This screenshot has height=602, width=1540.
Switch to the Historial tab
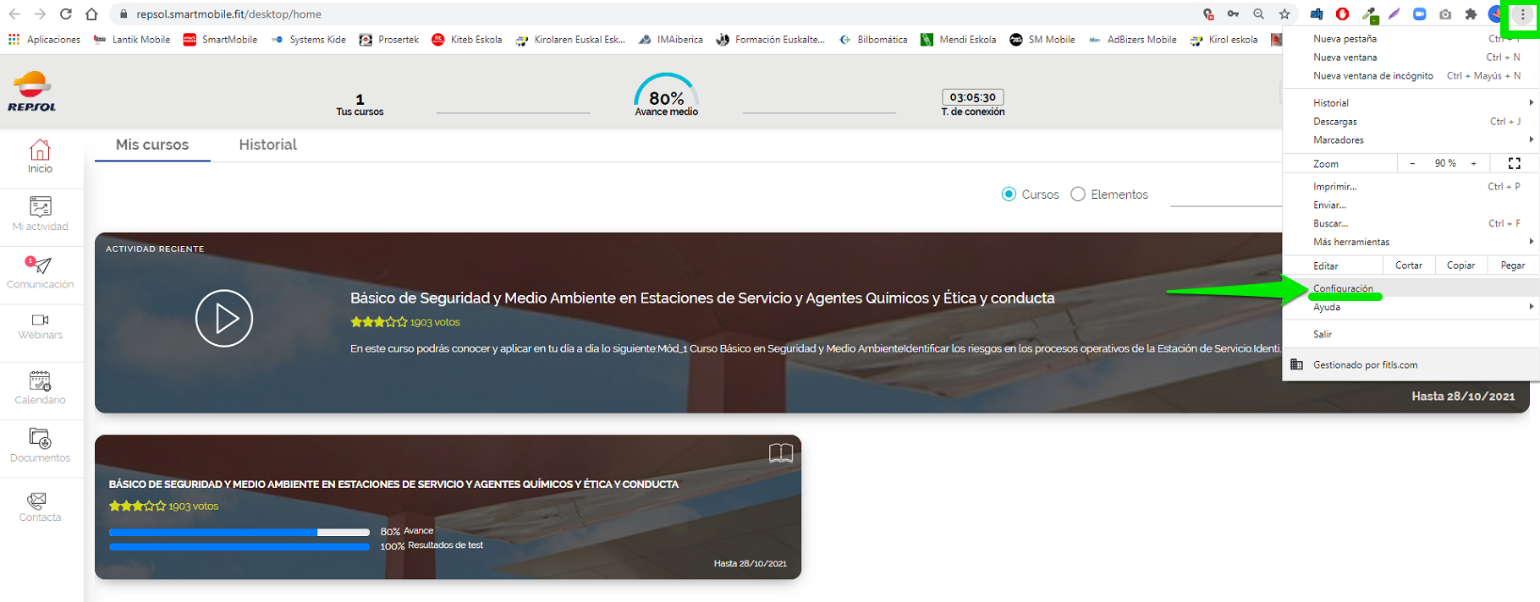click(x=267, y=145)
